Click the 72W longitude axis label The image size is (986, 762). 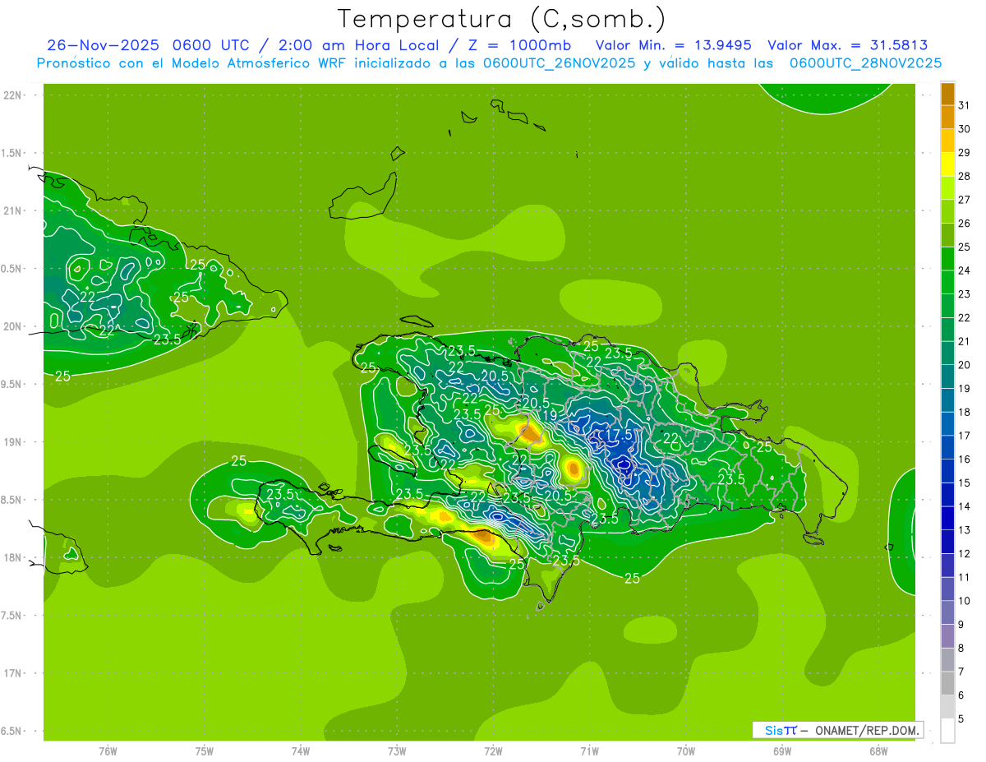point(493,750)
